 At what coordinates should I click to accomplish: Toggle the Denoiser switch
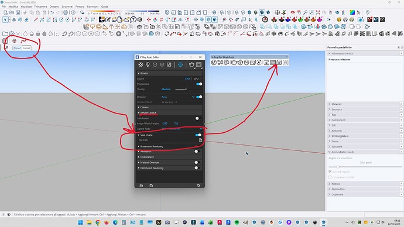click(199, 97)
